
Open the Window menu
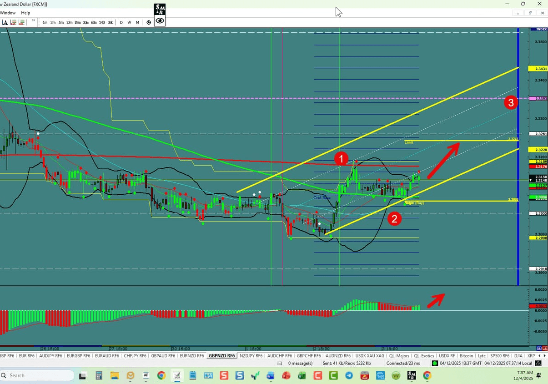(x=8, y=12)
